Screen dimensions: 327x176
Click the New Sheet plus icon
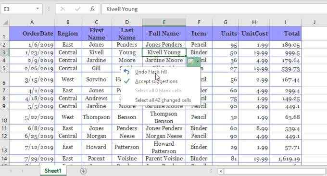[x=83, y=171]
